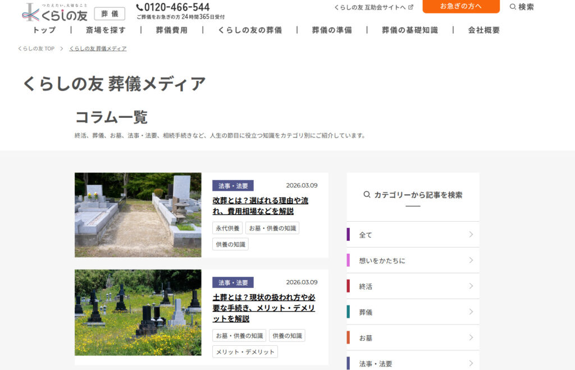
Task: Open the 会社概要 navigation item
Action: (x=483, y=30)
